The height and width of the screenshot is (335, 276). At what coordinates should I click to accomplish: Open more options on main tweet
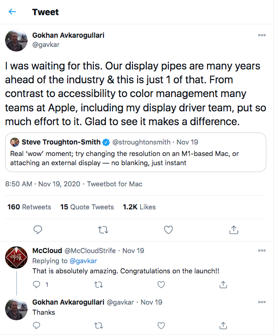click(262, 35)
